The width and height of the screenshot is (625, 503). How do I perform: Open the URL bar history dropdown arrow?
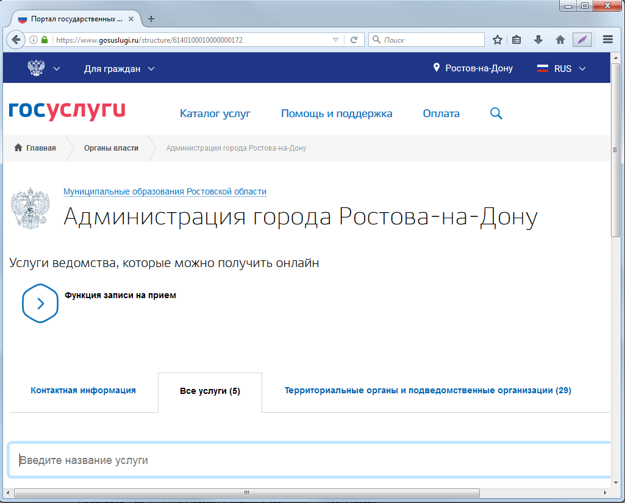[x=335, y=40]
